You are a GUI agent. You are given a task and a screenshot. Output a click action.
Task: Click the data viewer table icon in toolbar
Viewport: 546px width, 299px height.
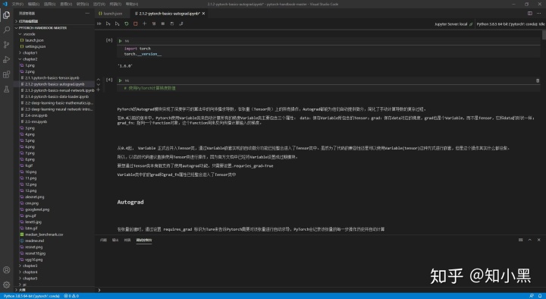coord(162,24)
